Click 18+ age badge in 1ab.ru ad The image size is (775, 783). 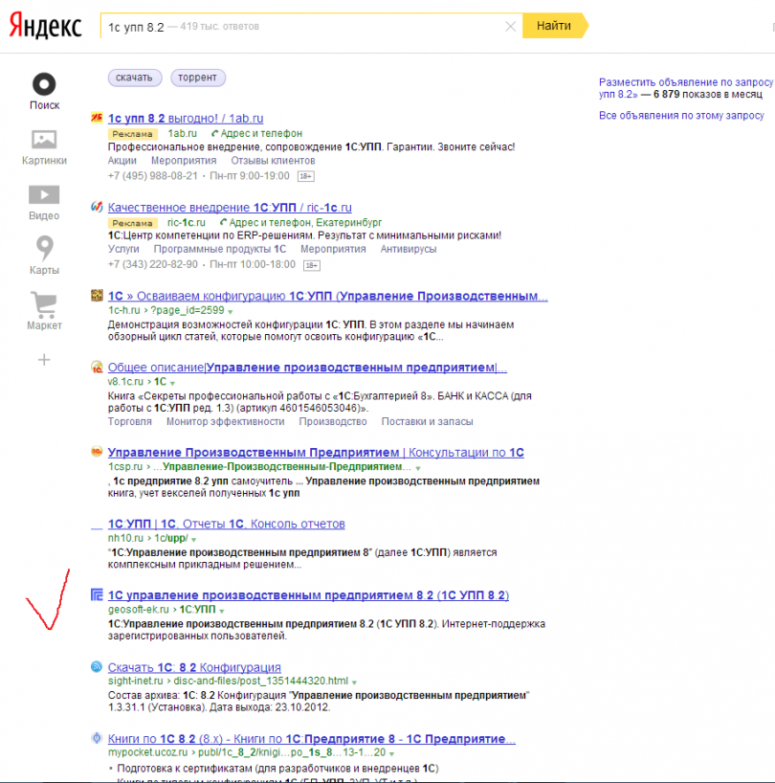pos(305,176)
